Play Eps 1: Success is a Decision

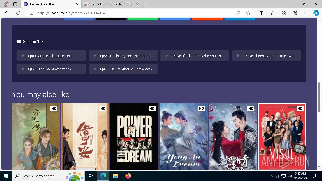51,56
